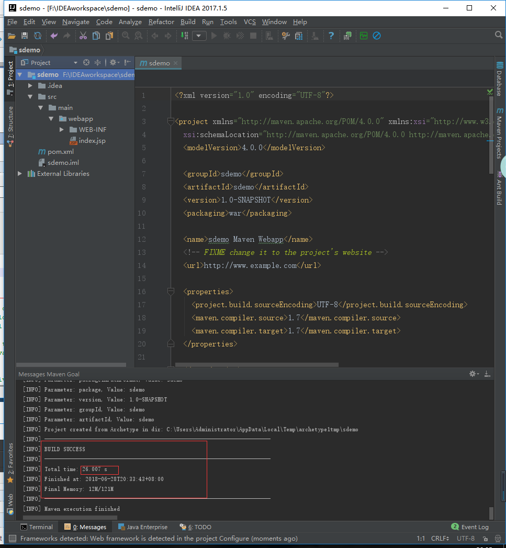Click the Find magnifier toolbar icon
The image size is (506, 548).
click(x=126, y=36)
